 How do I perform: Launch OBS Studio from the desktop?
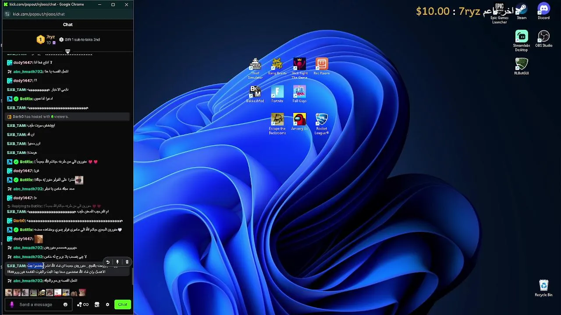click(x=543, y=39)
